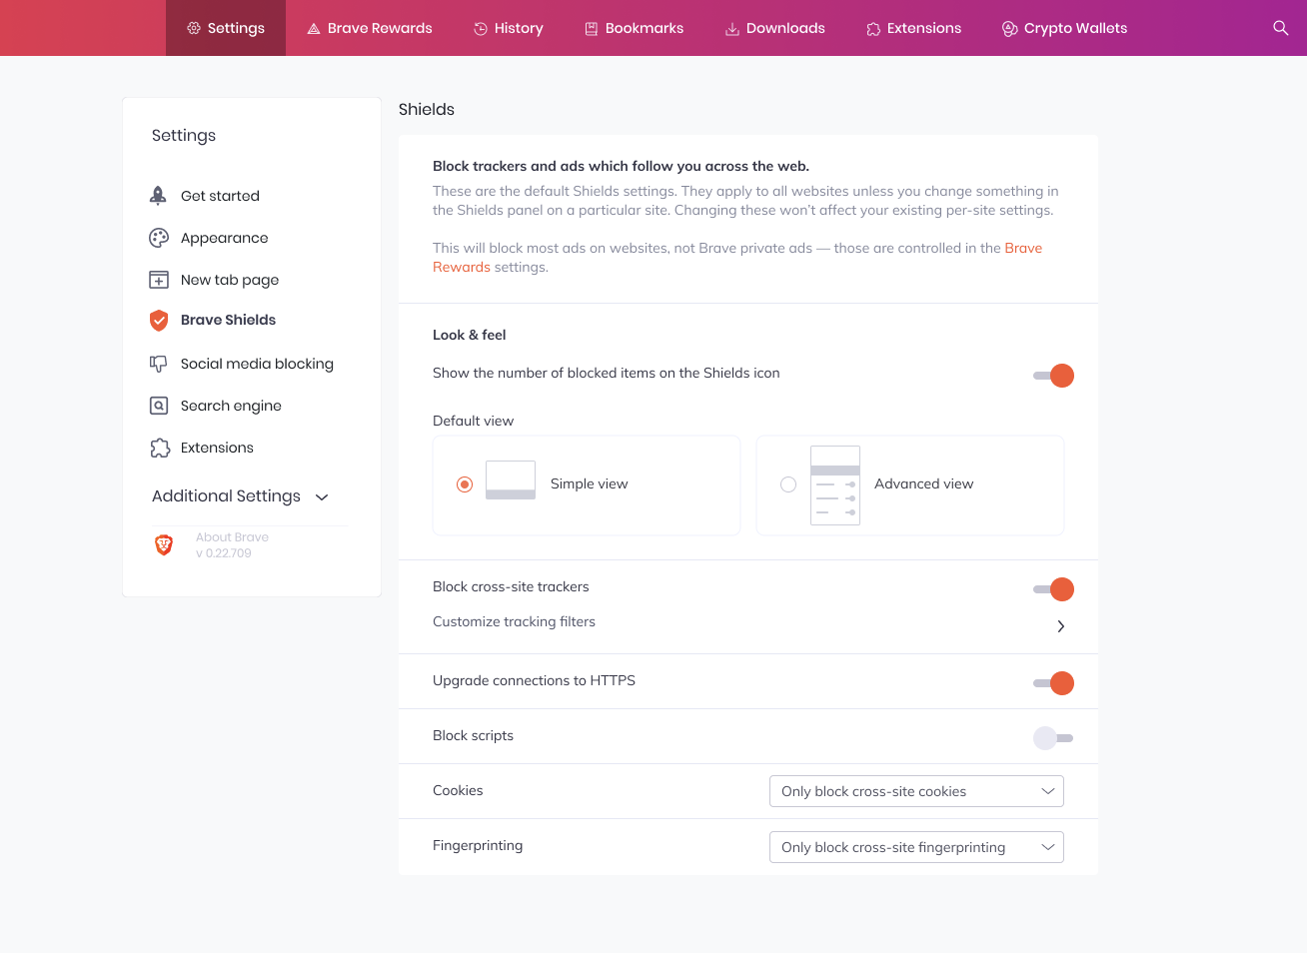Screen dimensions: 1307x953
Task: Turn off Upgrade connections to HTTPS
Action: click(x=1053, y=683)
